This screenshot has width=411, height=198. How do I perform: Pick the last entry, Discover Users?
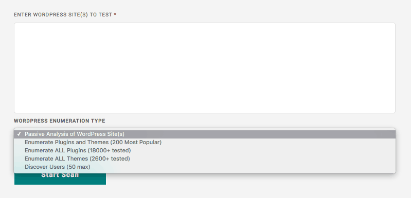point(204,167)
